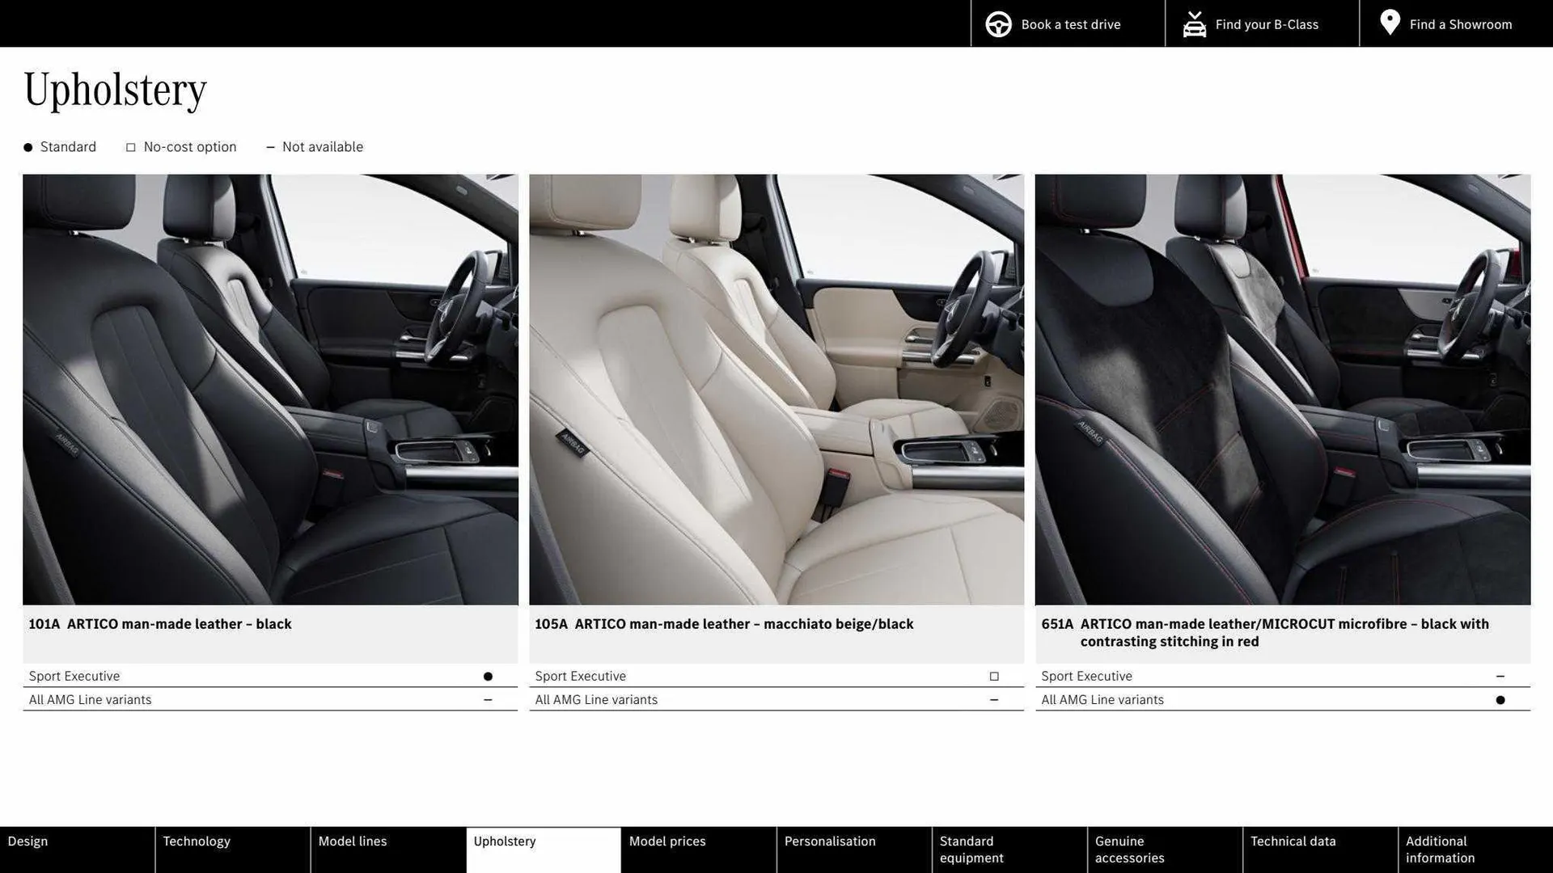
Task: Click the square No-cost option legend icon
Action: click(130, 146)
